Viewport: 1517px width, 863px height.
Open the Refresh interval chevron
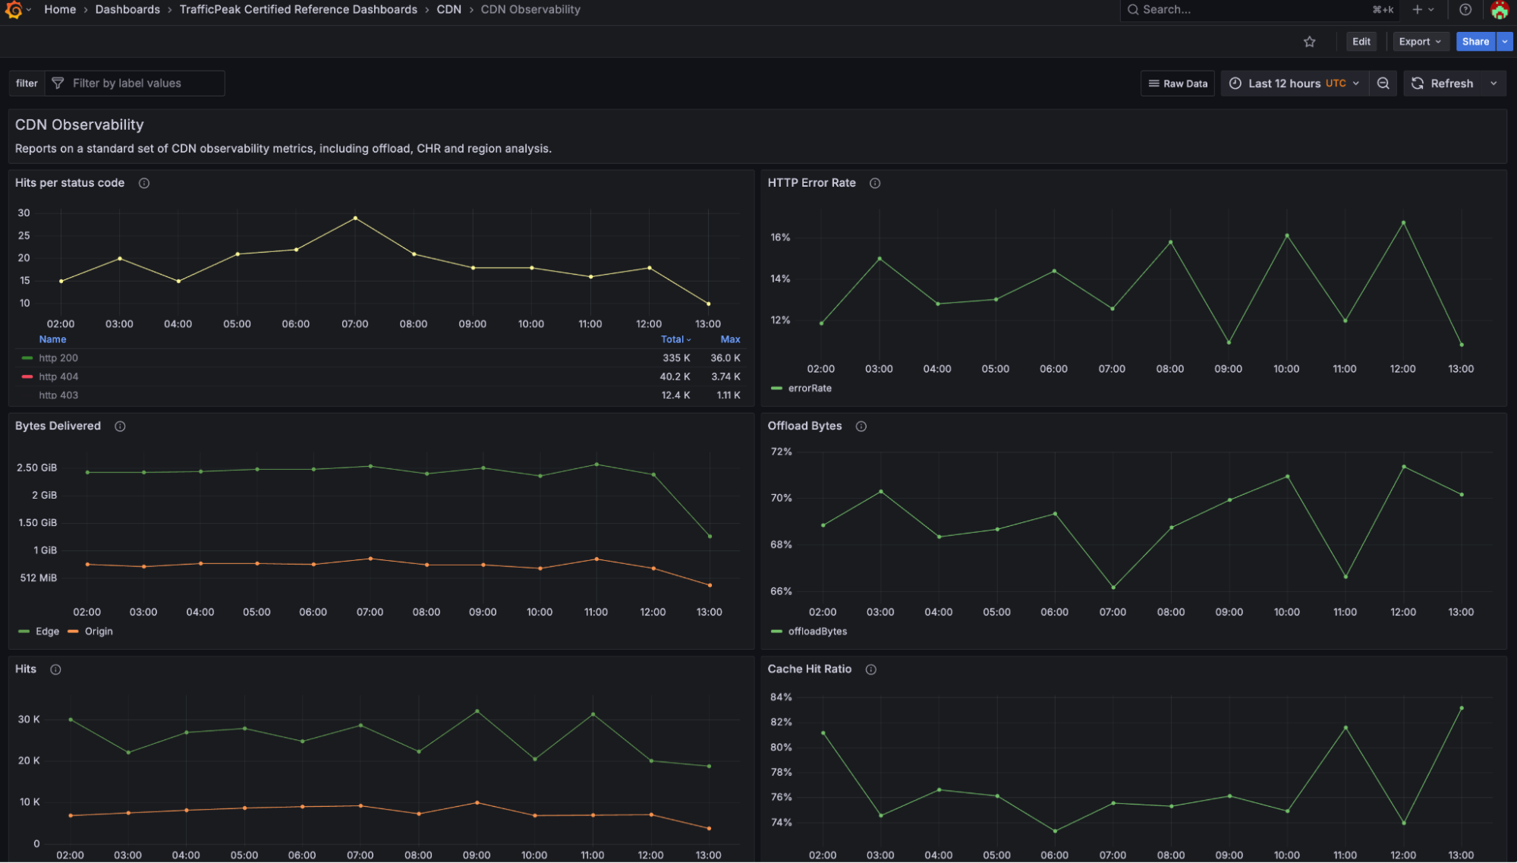pos(1493,83)
